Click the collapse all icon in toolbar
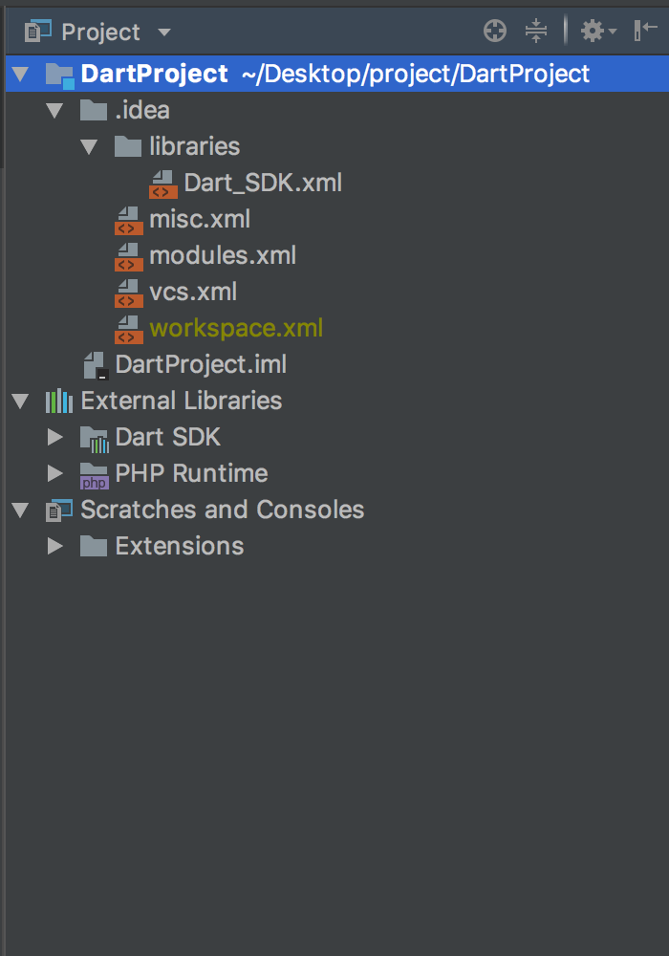This screenshot has height=956, width=669. tap(536, 32)
